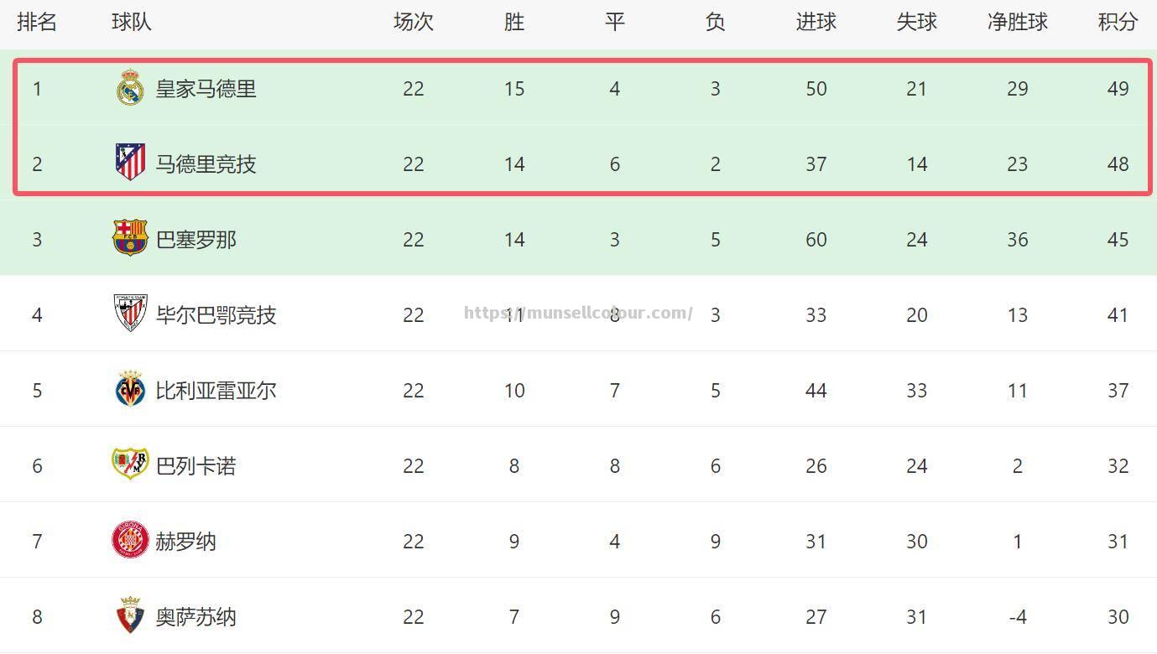Click the Barcelona club crest
This screenshot has height=654, width=1157.
click(130, 238)
